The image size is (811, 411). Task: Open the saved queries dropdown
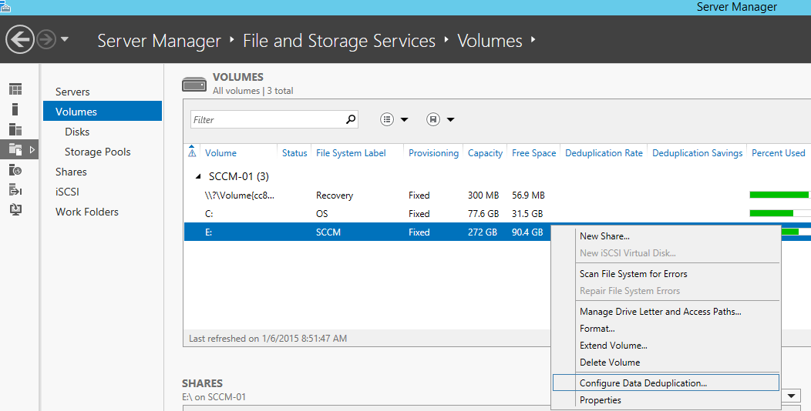click(x=440, y=119)
